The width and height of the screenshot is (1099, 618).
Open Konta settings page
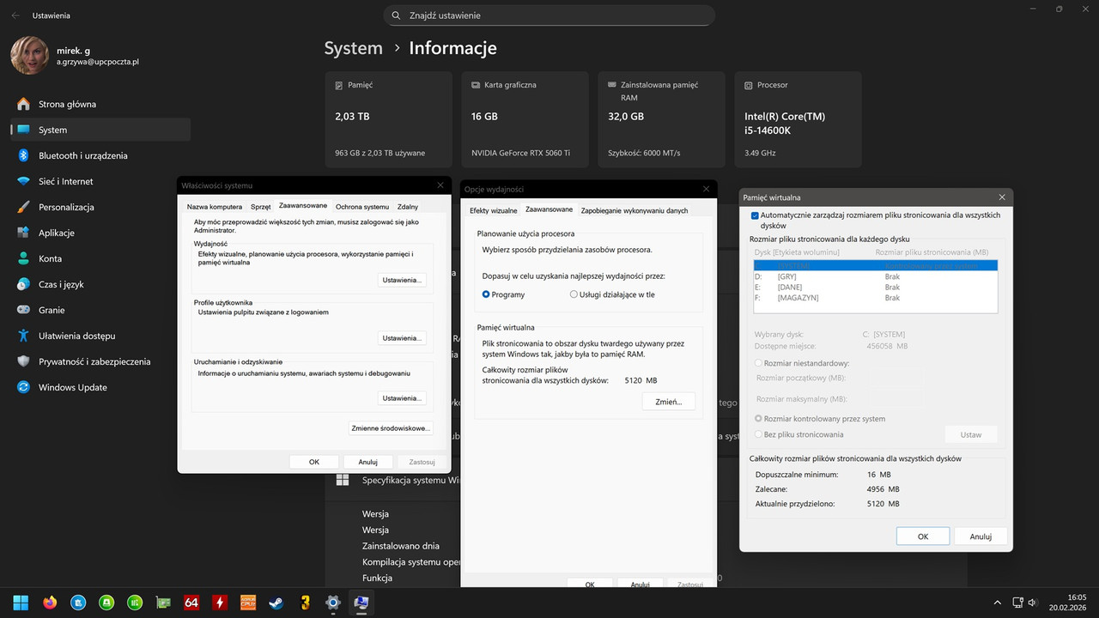[100, 258]
